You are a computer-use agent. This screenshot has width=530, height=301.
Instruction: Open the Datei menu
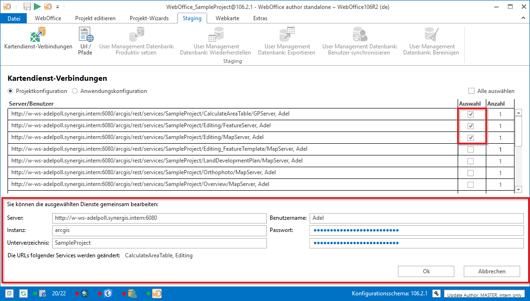pyautogui.click(x=14, y=18)
